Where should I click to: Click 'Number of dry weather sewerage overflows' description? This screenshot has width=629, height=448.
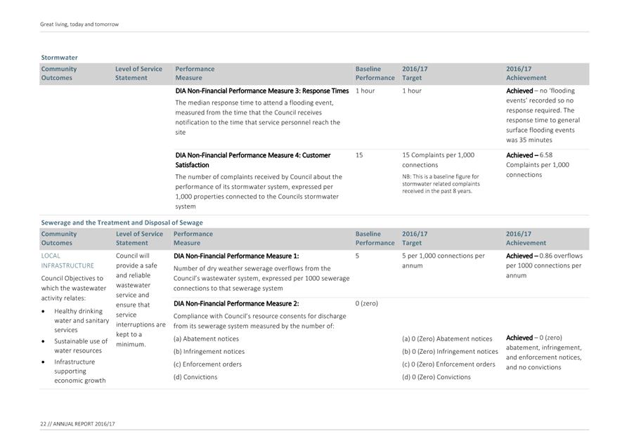[261, 279]
